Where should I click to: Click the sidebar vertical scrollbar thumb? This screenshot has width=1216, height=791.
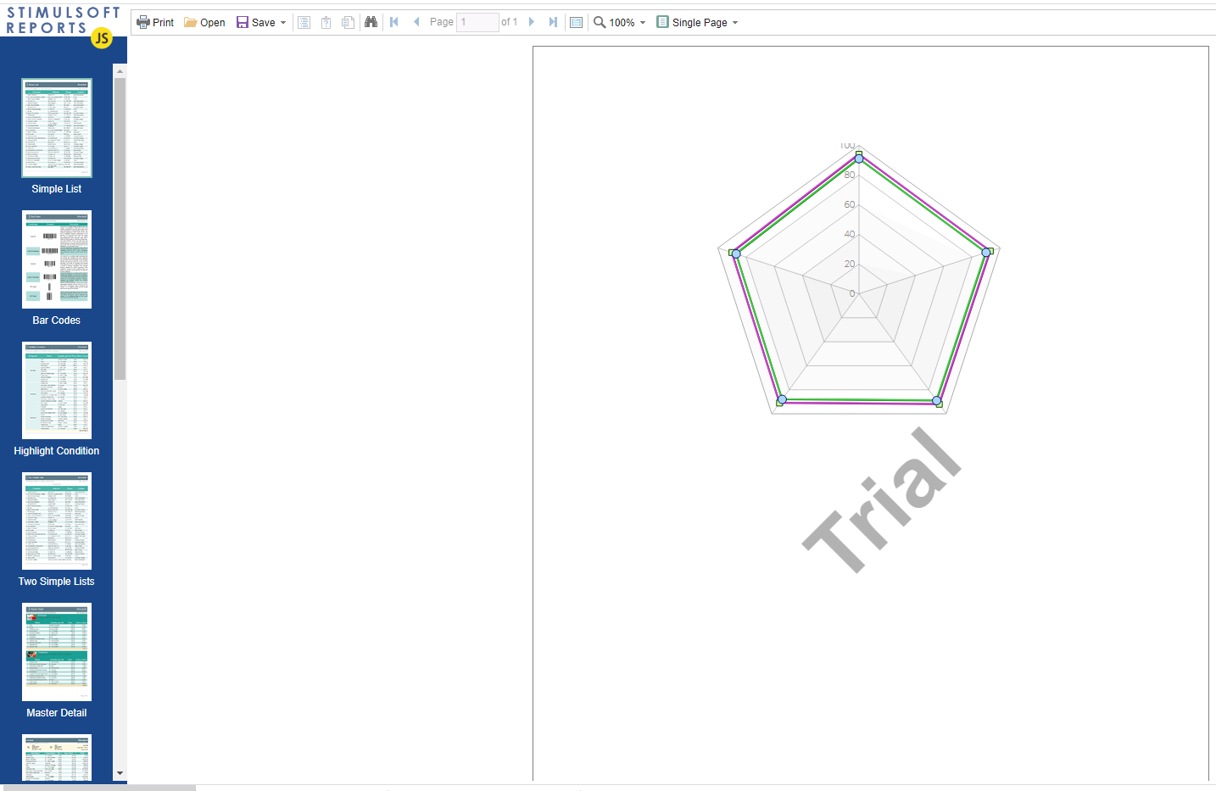[x=120, y=229]
